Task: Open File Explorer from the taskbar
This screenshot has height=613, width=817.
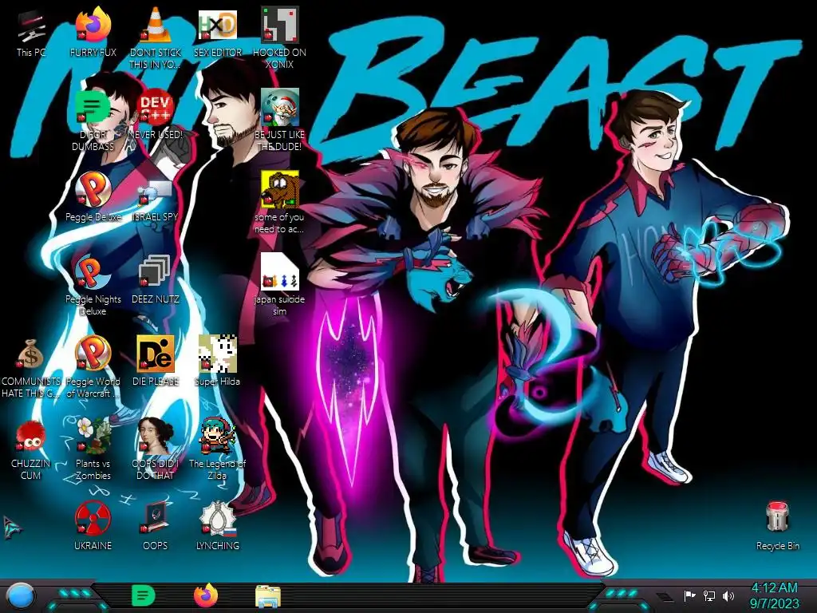Action: click(268, 596)
